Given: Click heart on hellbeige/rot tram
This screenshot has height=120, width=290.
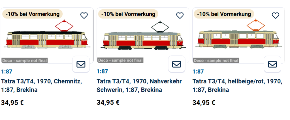Looking at the screenshot, I should tap(276, 16).
